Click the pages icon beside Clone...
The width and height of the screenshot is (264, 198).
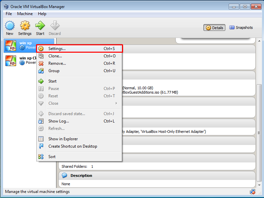41,56
